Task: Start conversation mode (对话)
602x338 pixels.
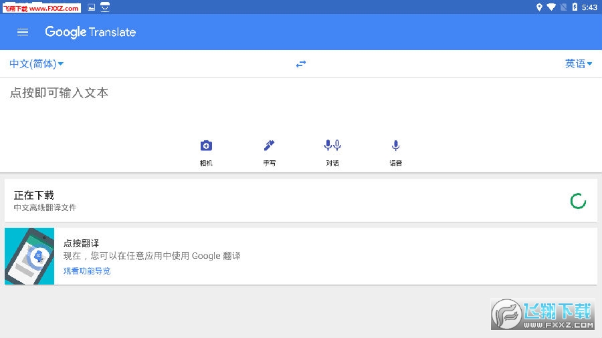Action: [x=332, y=153]
